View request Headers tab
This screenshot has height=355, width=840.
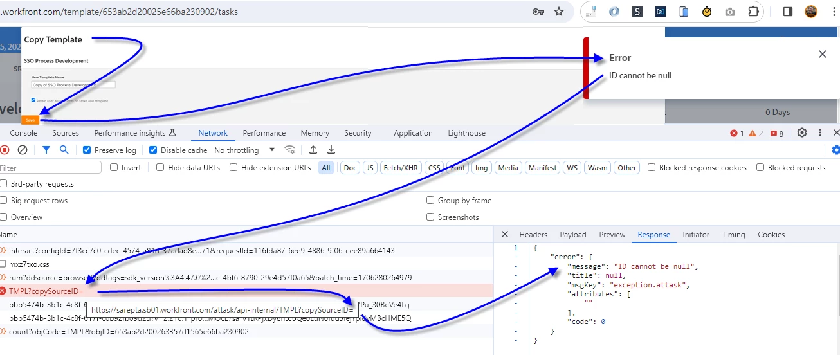tap(533, 235)
